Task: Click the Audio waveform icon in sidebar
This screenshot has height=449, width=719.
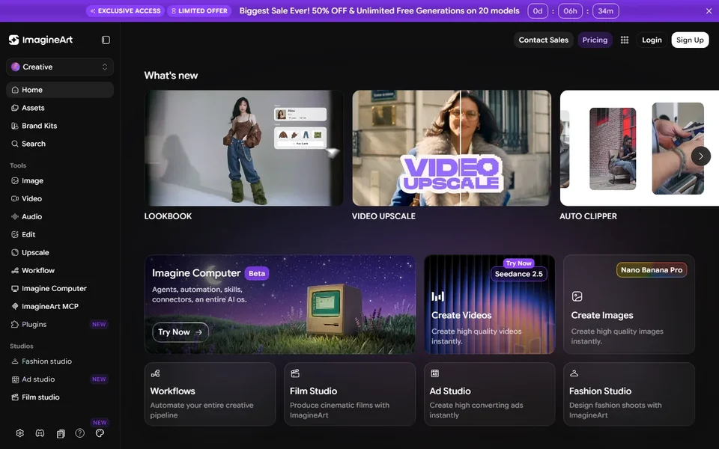Action: pyautogui.click(x=15, y=216)
